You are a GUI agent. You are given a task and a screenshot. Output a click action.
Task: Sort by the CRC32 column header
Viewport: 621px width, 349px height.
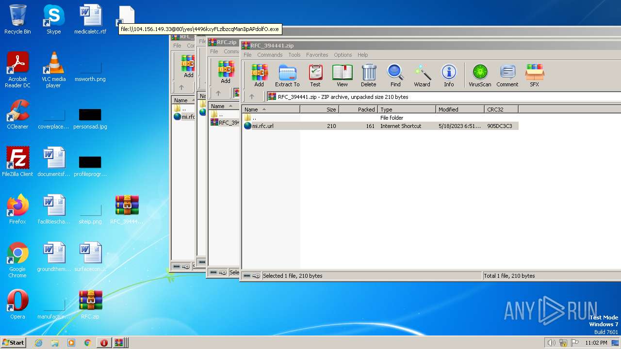tap(501, 110)
